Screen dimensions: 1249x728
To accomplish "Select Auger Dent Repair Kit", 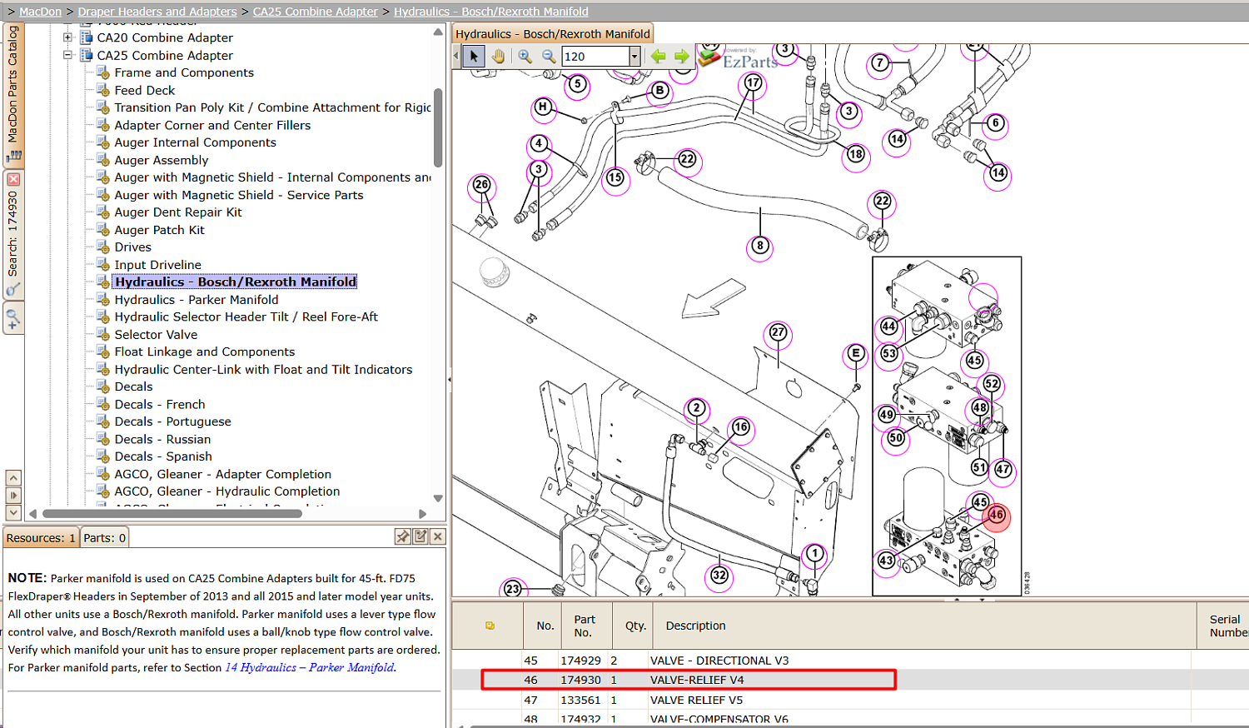I will (x=178, y=212).
